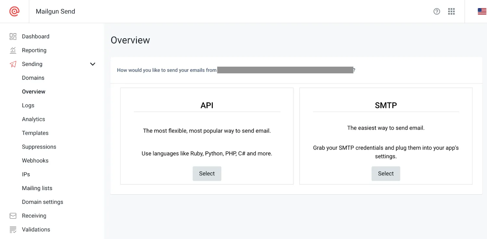Click the US flag region icon
The height and width of the screenshot is (239, 487).
pyautogui.click(x=482, y=11)
